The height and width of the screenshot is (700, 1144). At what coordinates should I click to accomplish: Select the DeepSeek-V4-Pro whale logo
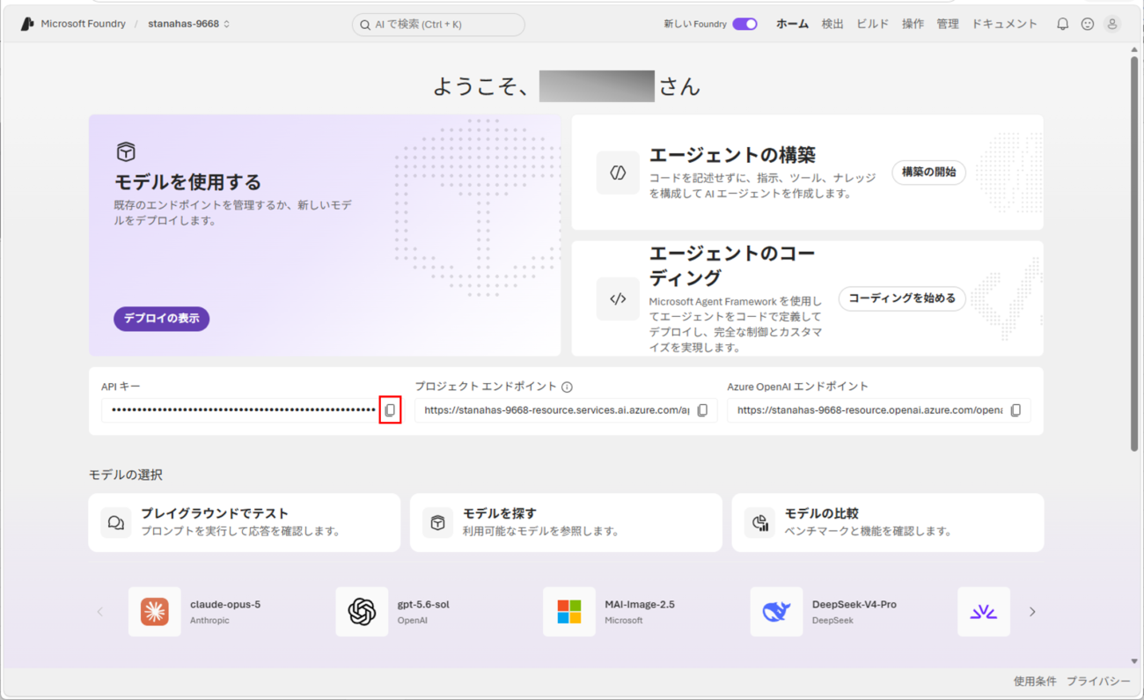(x=776, y=612)
